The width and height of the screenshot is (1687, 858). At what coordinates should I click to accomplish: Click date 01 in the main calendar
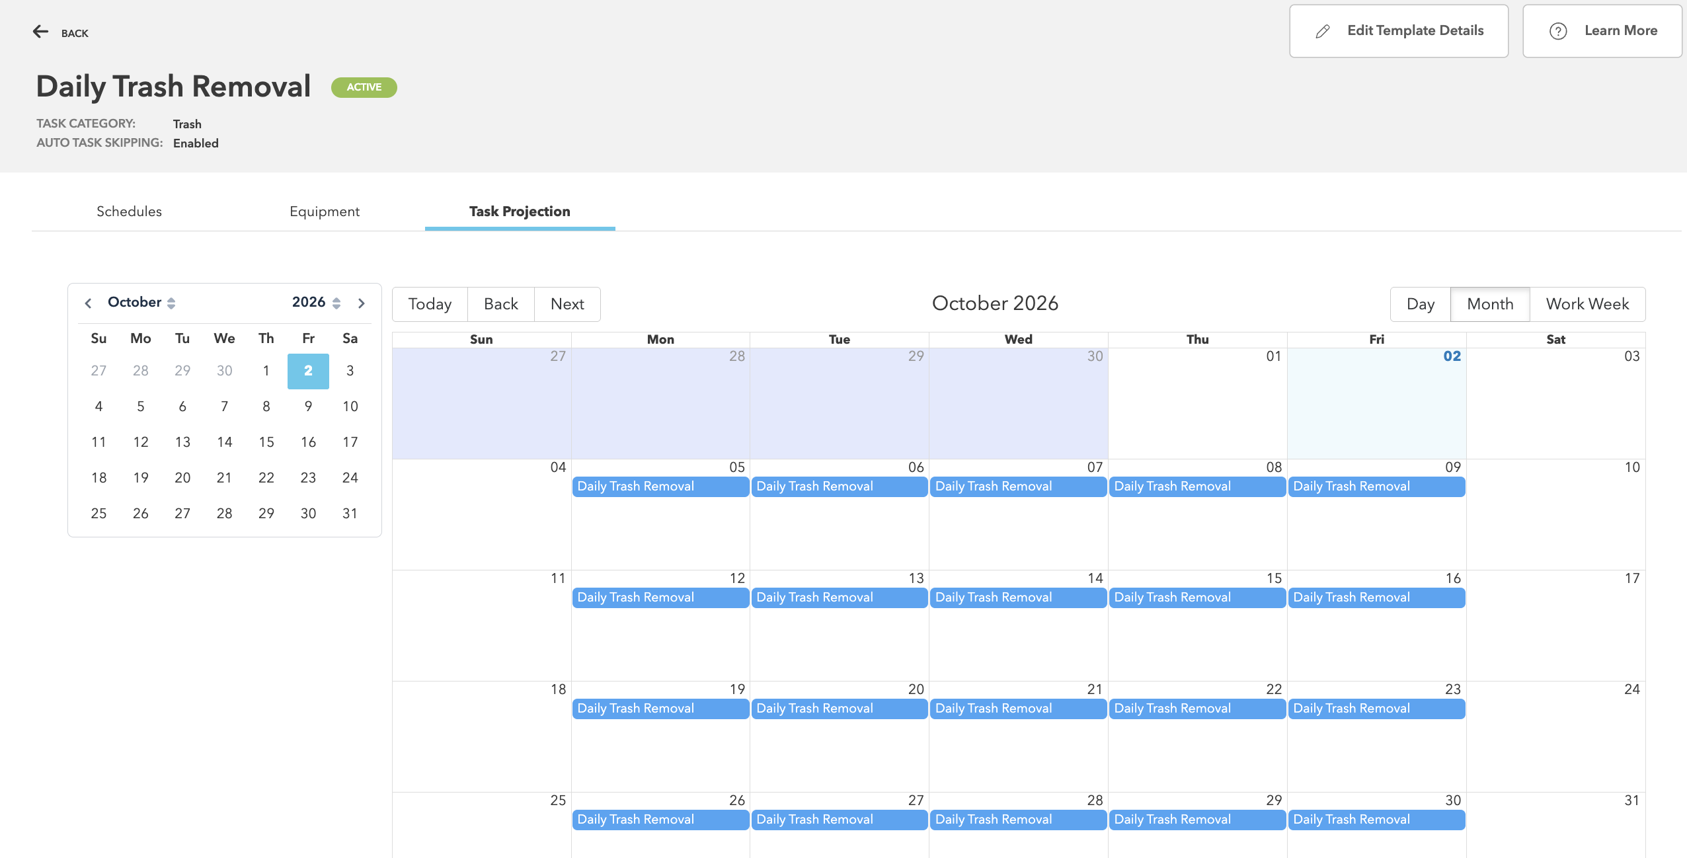(1273, 356)
